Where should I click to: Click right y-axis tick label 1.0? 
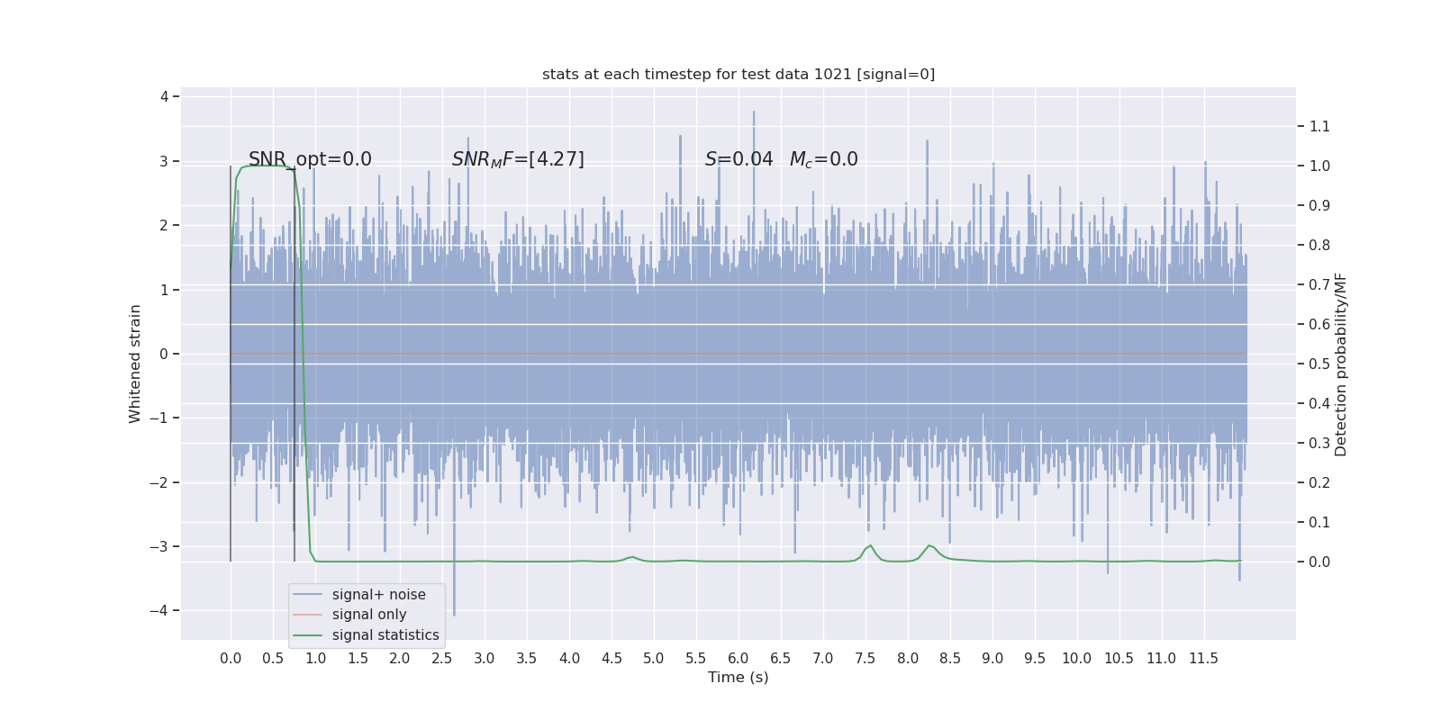pos(1319,166)
